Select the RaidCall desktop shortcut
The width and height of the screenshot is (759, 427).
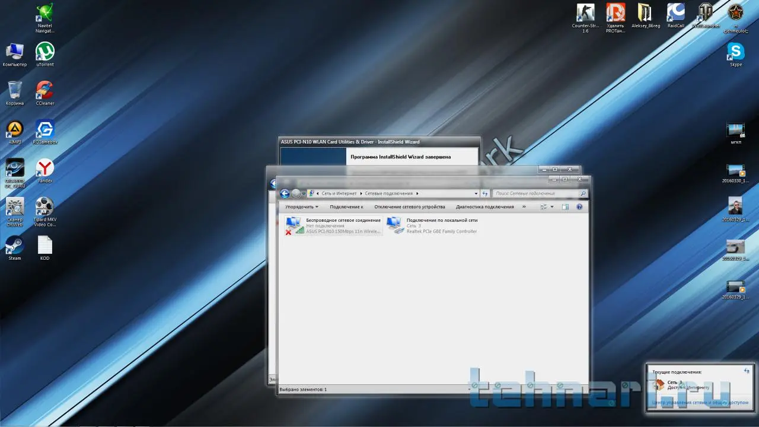pyautogui.click(x=676, y=16)
